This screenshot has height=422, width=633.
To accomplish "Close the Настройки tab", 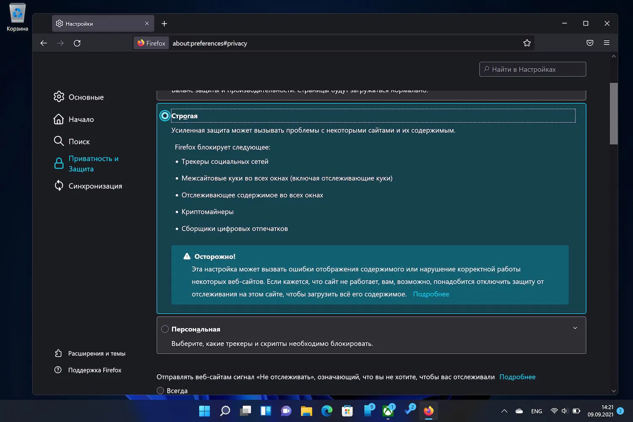I will 147,24.
